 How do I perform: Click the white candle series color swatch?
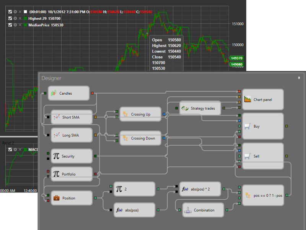pyautogui.click(x=25, y=12)
